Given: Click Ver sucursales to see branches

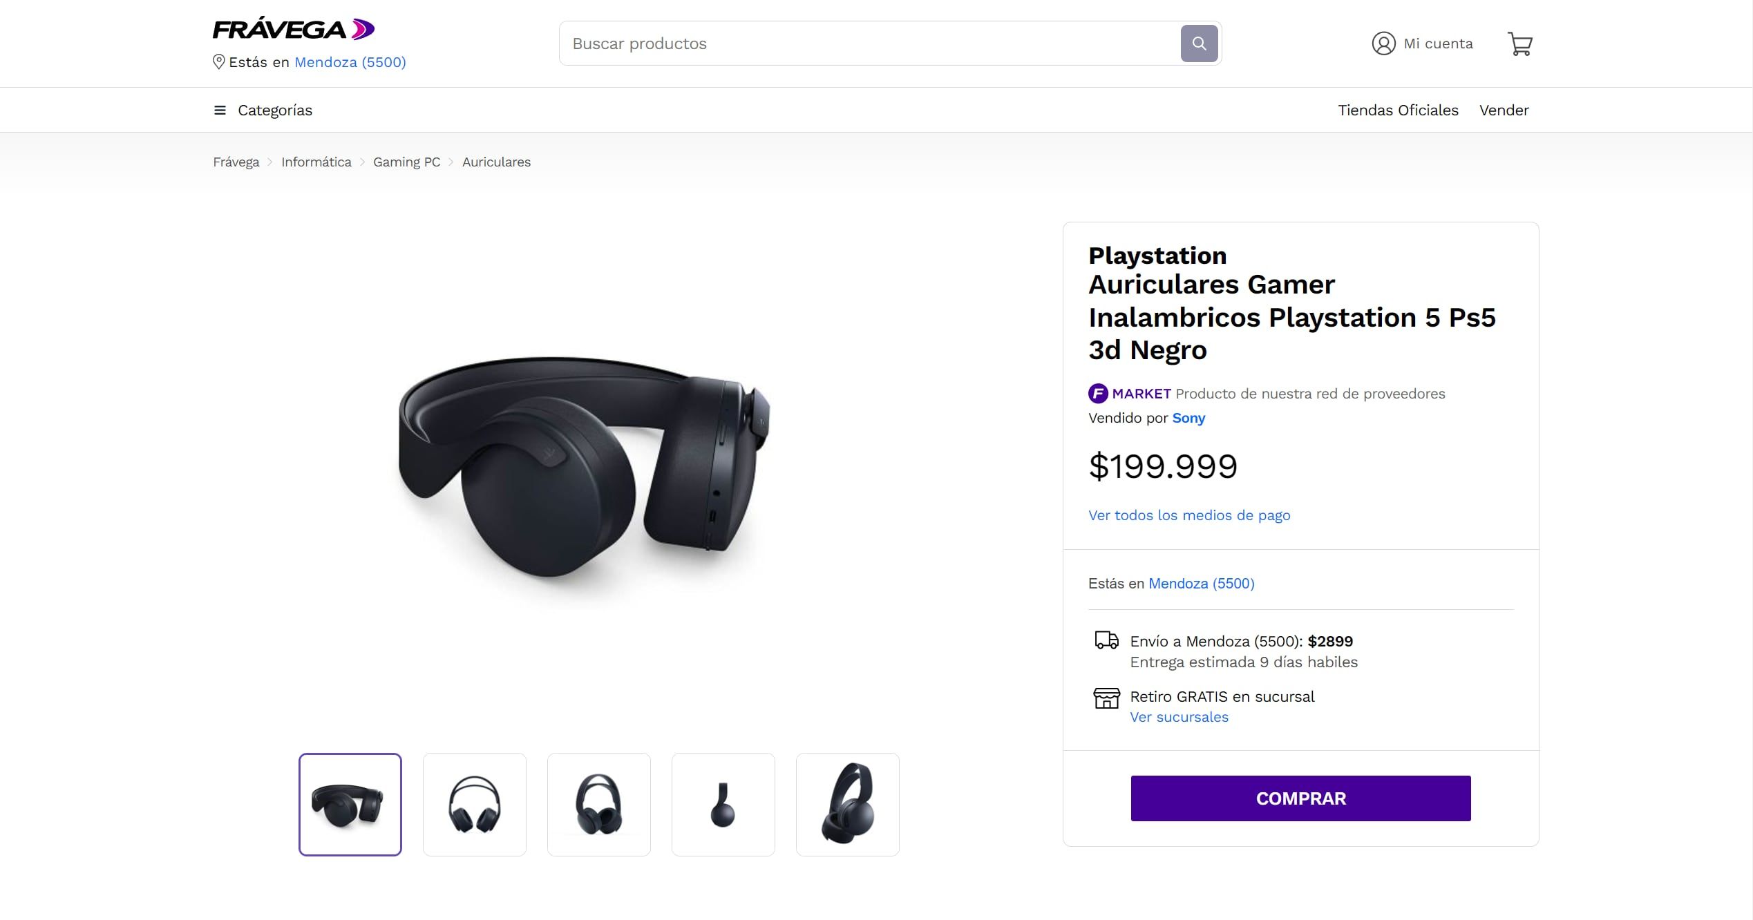Looking at the screenshot, I should (x=1179, y=717).
